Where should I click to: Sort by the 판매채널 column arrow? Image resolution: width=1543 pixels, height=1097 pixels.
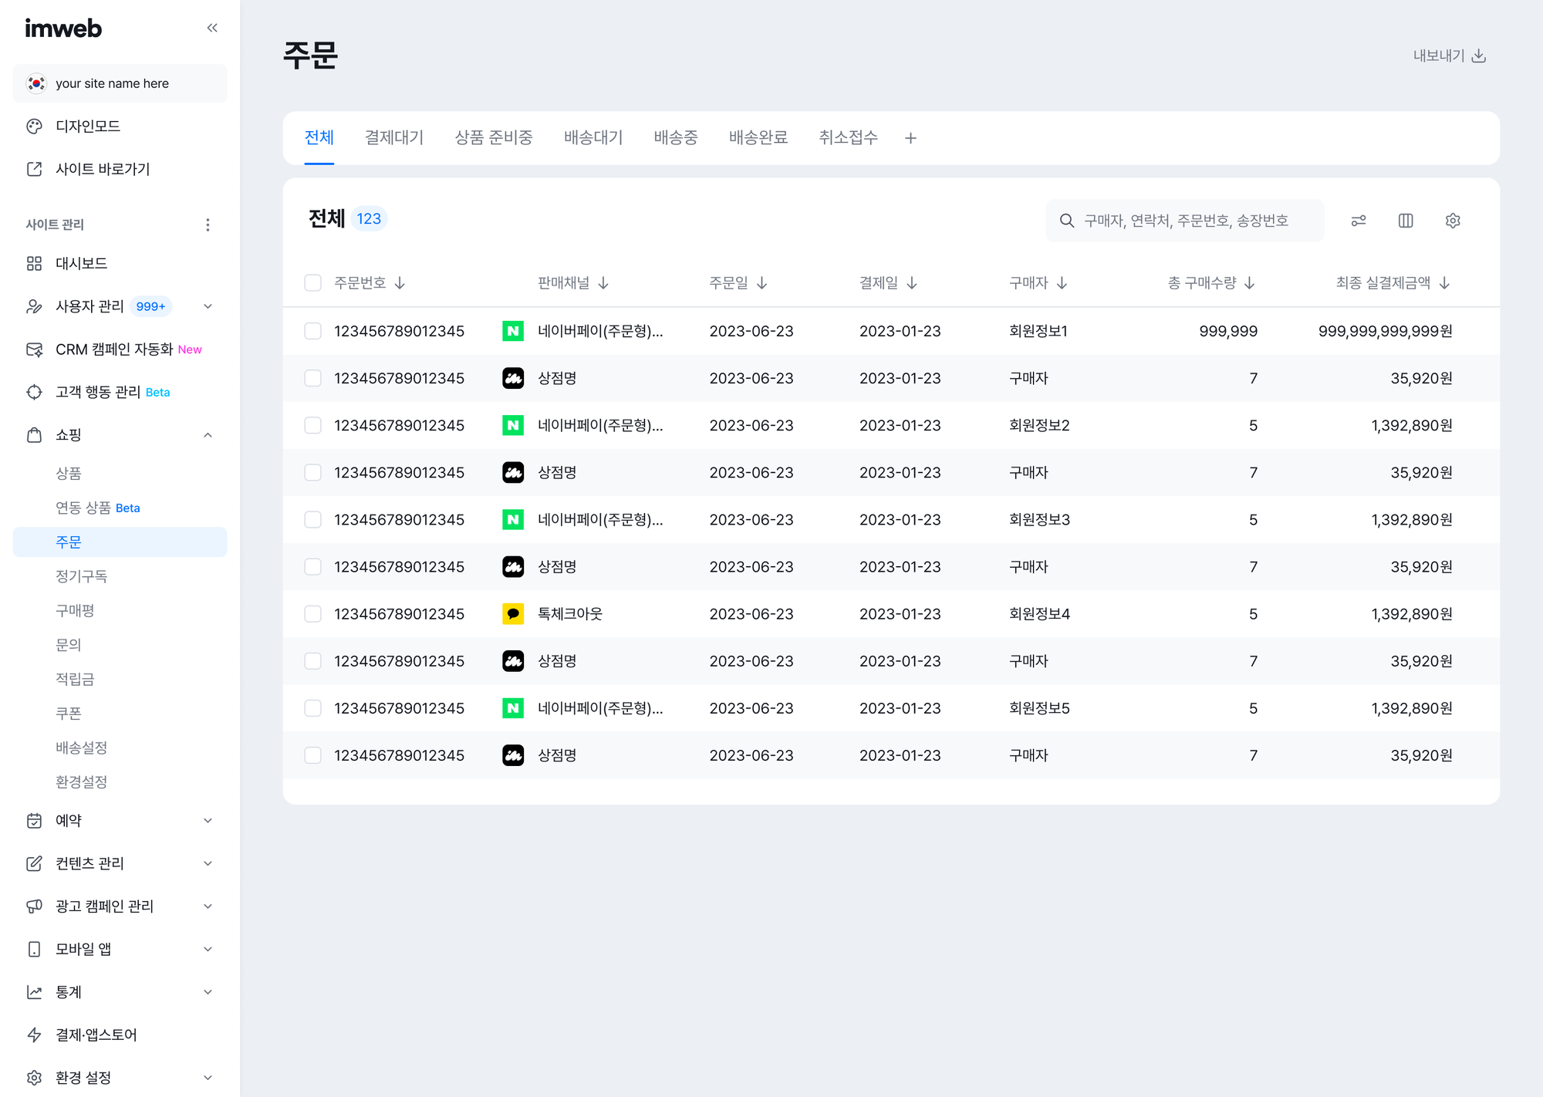click(603, 283)
